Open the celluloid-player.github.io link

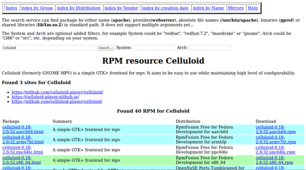[x=45, y=97]
